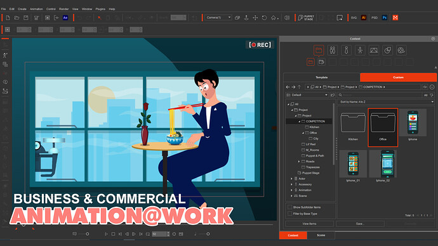Select the Iphone_01 thumbnail

(353, 166)
